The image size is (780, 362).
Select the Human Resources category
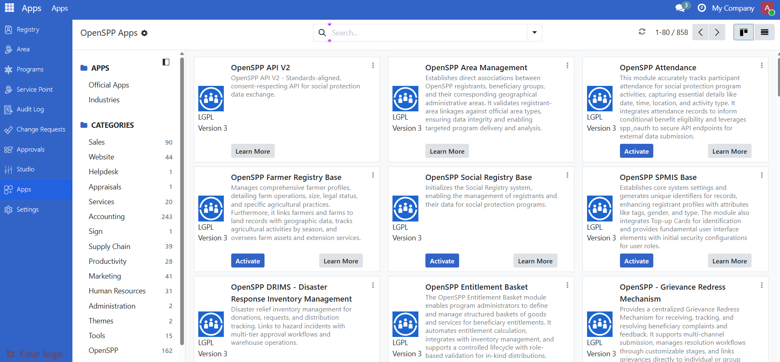coord(130,291)
